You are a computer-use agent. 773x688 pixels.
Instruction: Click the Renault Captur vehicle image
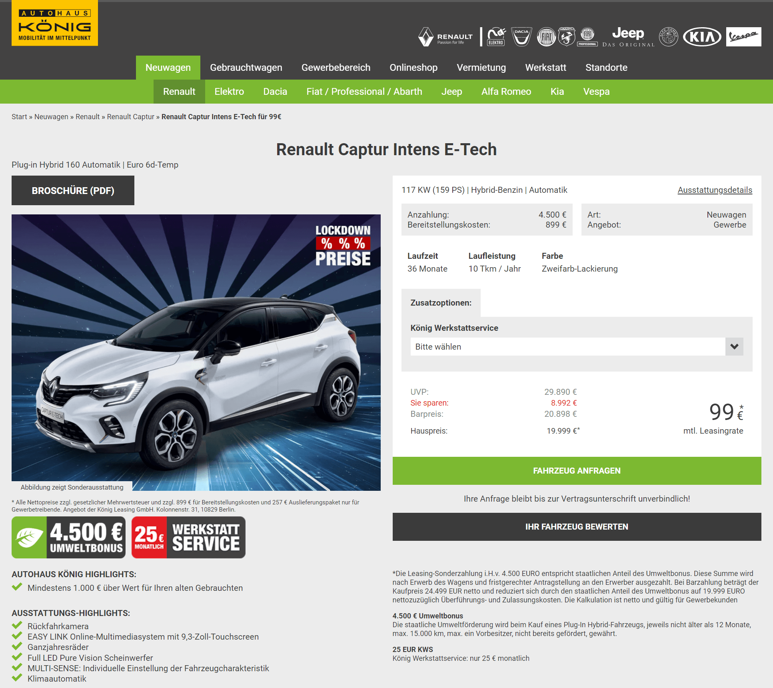pos(196,352)
